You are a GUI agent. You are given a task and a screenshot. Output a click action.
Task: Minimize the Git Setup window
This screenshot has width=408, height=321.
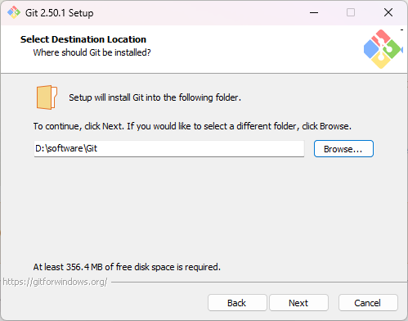pos(314,12)
